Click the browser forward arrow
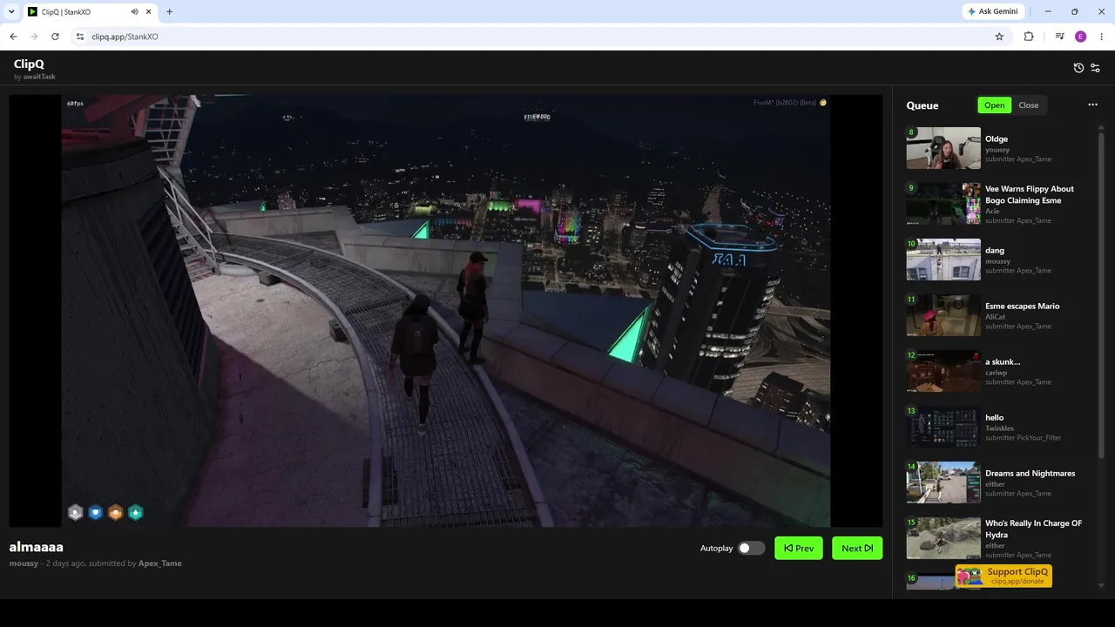The height and width of the screenshot is (627, 1115). (34, 37)
